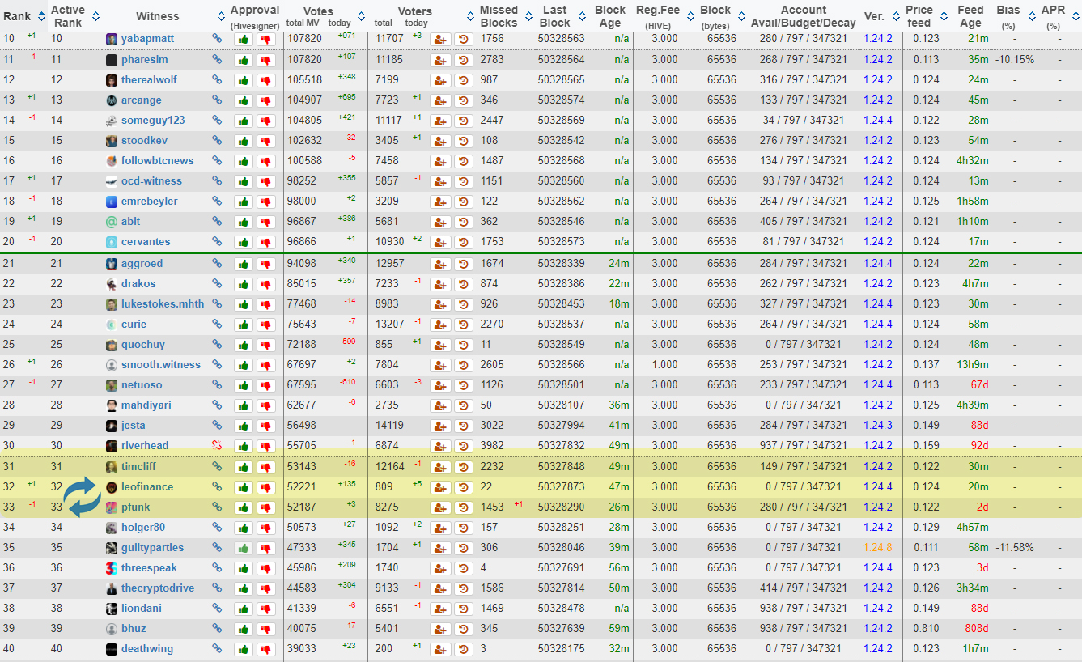
Task: Click the -11.58% bias for guiltyparties
Action: 1015,548
